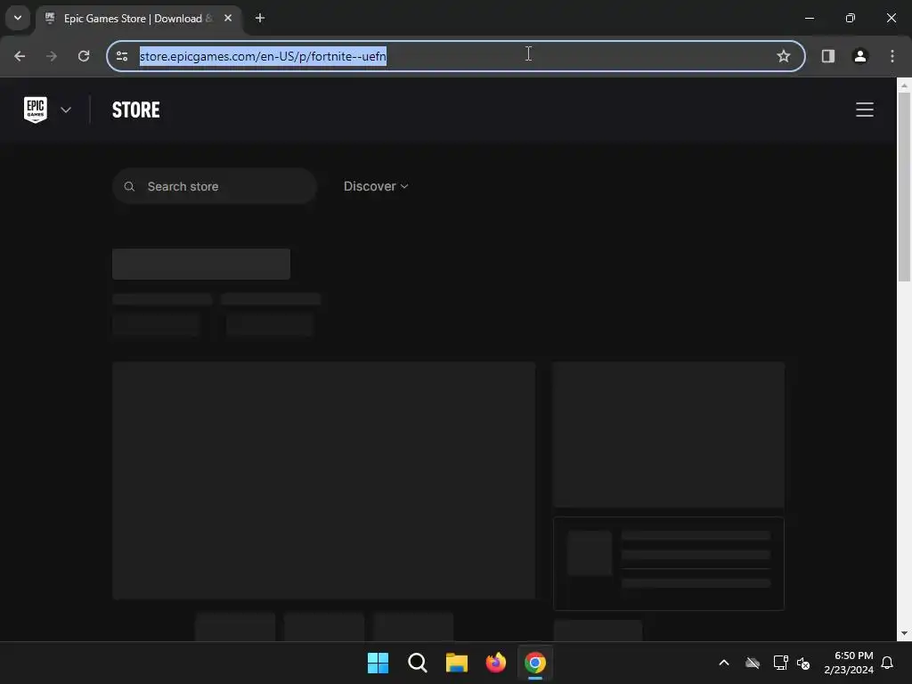912x684 pixels.
Task: Click the highlighted URL in the address bar
Action: coord(263,56)
